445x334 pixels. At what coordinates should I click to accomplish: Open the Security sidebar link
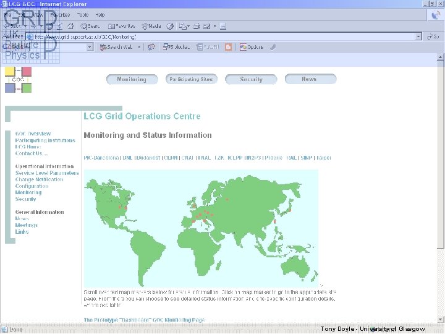[x=25, y=199]
